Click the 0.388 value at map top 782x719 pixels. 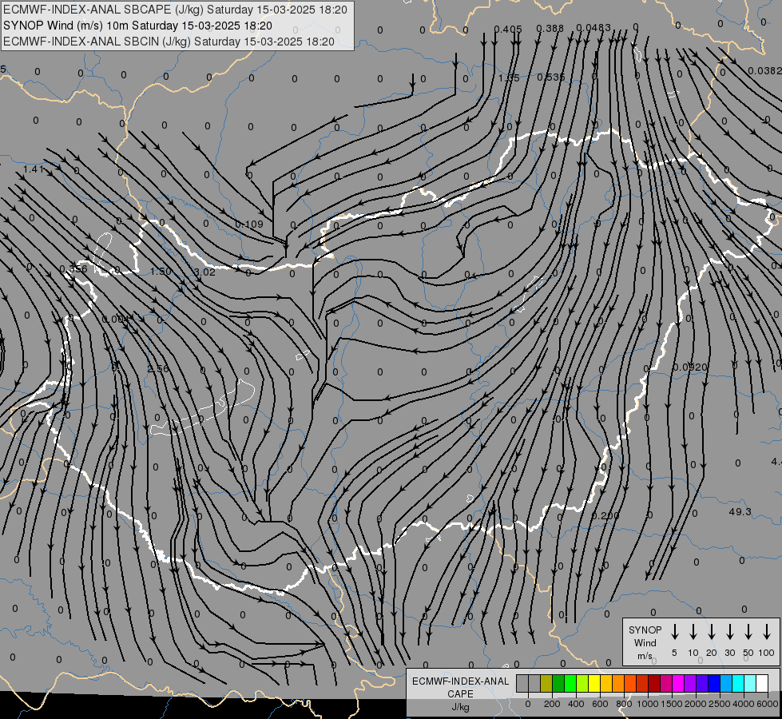[550, 29]
